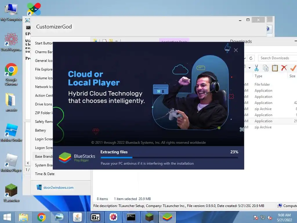Image resolution: width=297 pixels, height=223 pixels.
Task: Click the picture viewer taskbar icon
Action: click(x=59, y=217)
